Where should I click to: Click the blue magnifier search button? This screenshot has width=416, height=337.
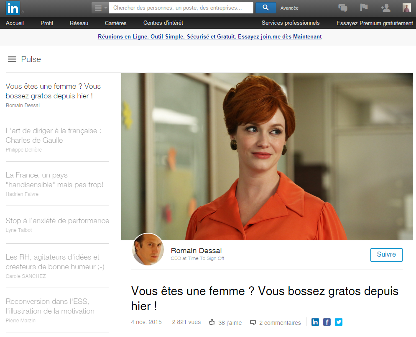coord(265,8)
